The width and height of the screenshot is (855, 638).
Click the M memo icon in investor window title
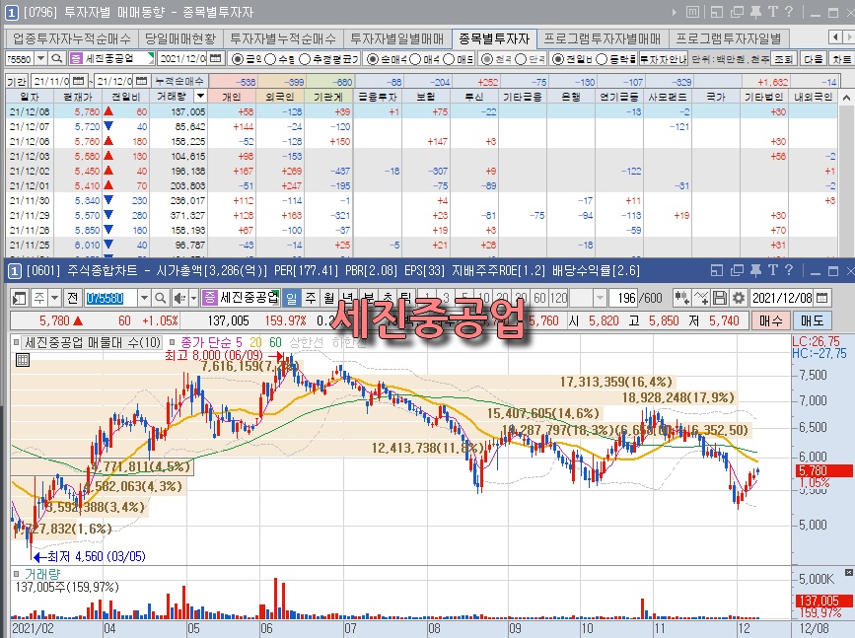[692, 12]
